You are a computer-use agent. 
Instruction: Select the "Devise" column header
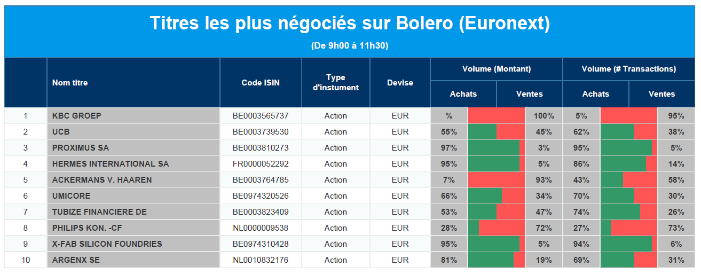click(x=400, y=83)
